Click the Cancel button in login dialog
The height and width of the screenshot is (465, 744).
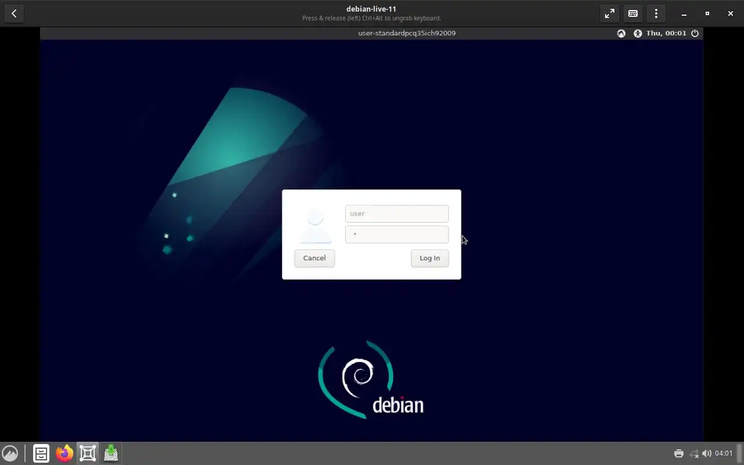point(314,258)
